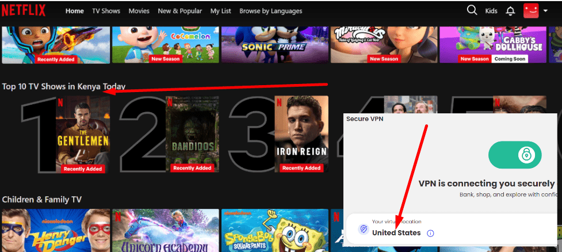Open the Bandidos poster
This screenshot has width=562, height=252.
point(192,134)
